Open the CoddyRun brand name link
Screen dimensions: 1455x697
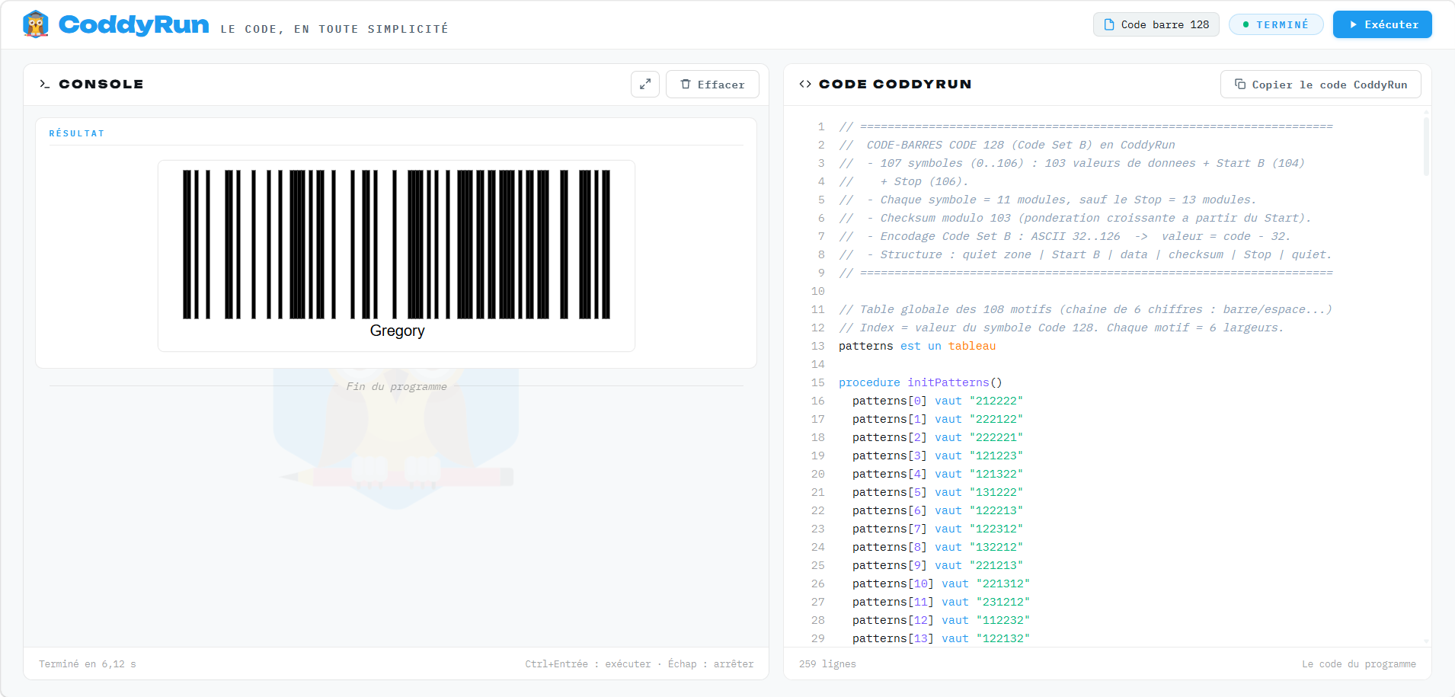[x=133, y=24]
